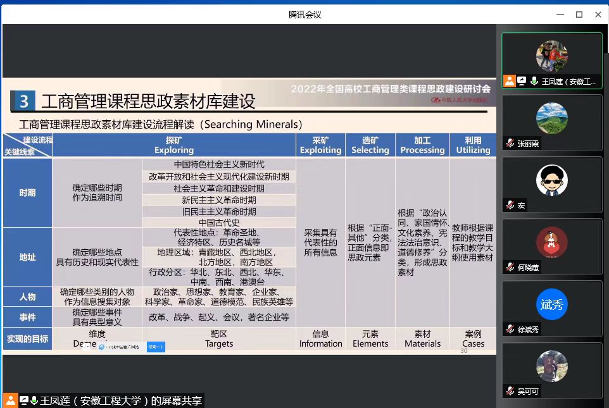
Task: Click the muted microphone icon beside 吴可可
Action: point(510,392)
